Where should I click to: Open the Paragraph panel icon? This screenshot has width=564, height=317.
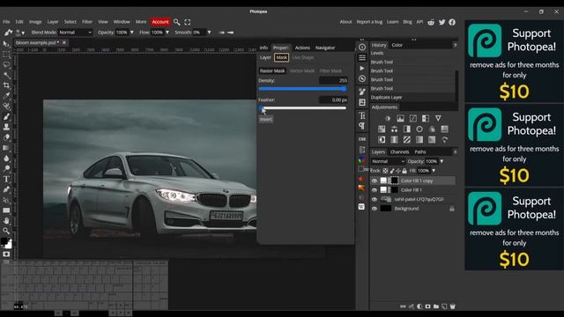pyautogui.click(x=362, y=126)
